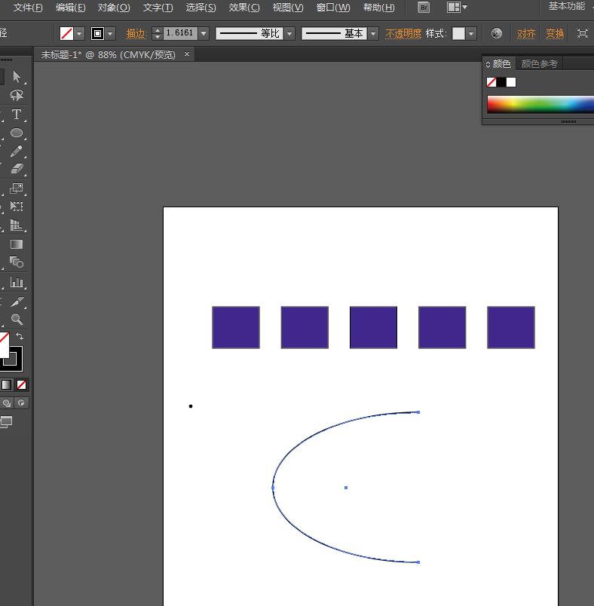
Task: Select the Ellipse tool
Action: coord(17,133)
